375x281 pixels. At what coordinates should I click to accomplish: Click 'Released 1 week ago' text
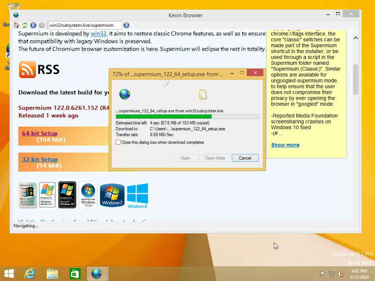pyautogui.click(x=48, y=115)
